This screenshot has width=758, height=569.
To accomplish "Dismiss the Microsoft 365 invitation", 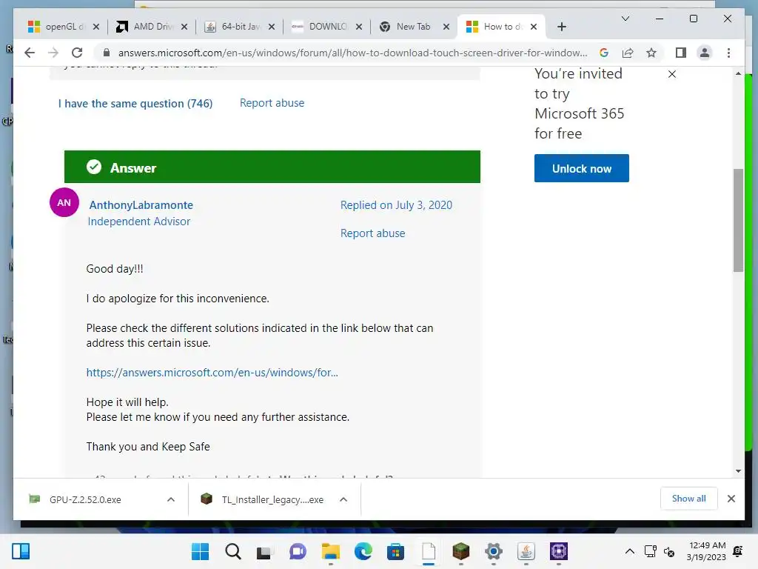I will (672, 74).
